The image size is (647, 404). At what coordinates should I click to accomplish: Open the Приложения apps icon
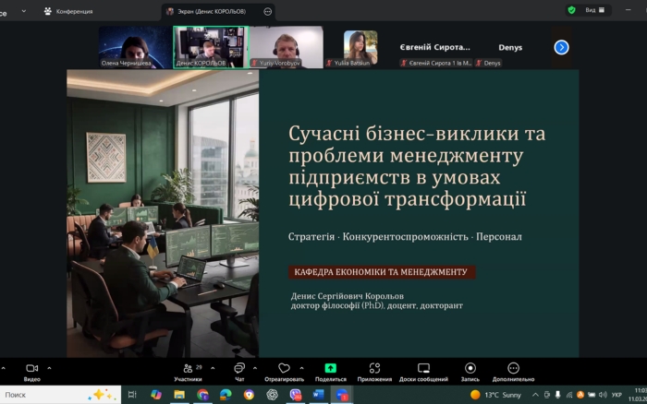pos(374,369)
